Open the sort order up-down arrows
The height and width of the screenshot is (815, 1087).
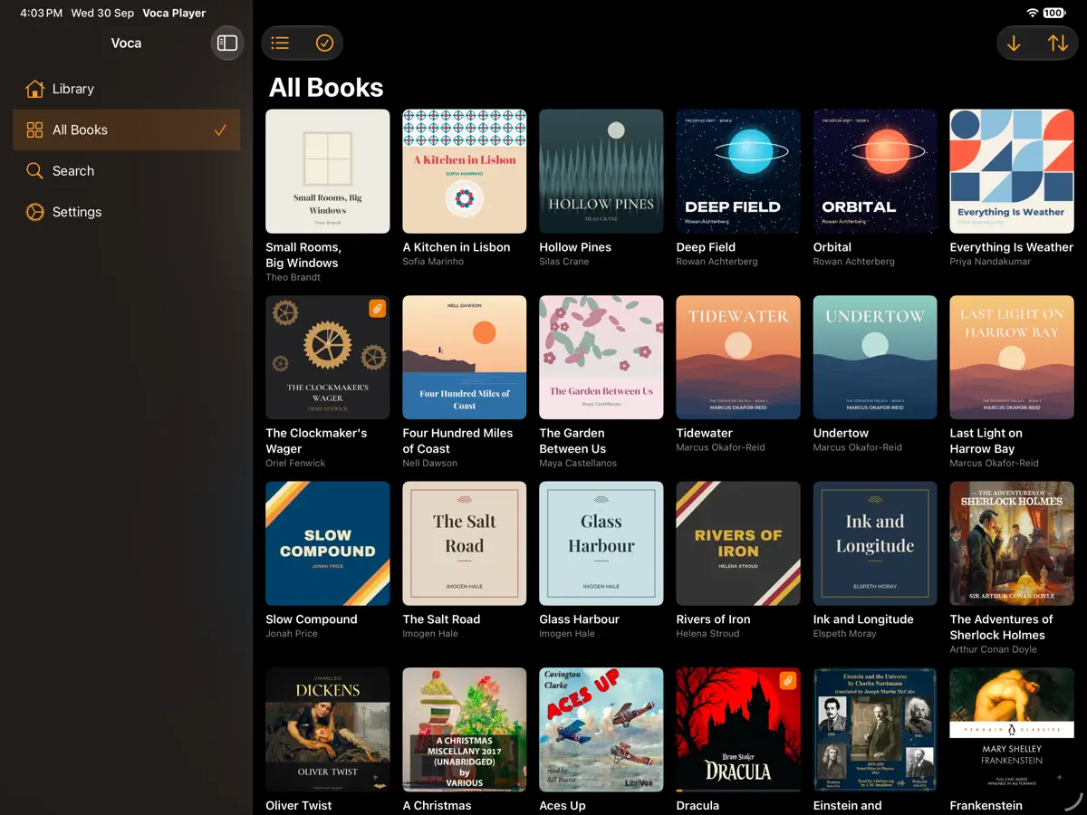tap(1057, 43)
